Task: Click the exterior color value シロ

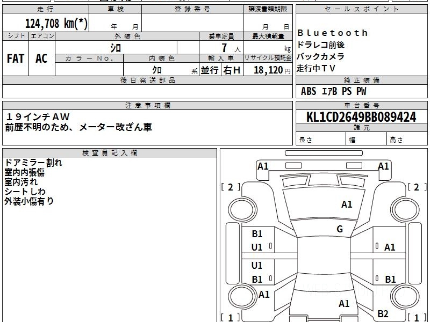Action: [115, 47]
